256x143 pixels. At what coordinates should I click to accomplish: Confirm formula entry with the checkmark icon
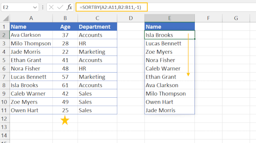tap(60, 7)
